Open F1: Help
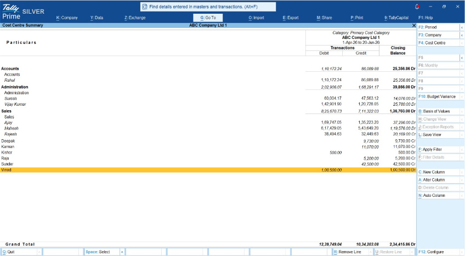The height and width of the screenshot is (256, 465). [x=426, y=18]
